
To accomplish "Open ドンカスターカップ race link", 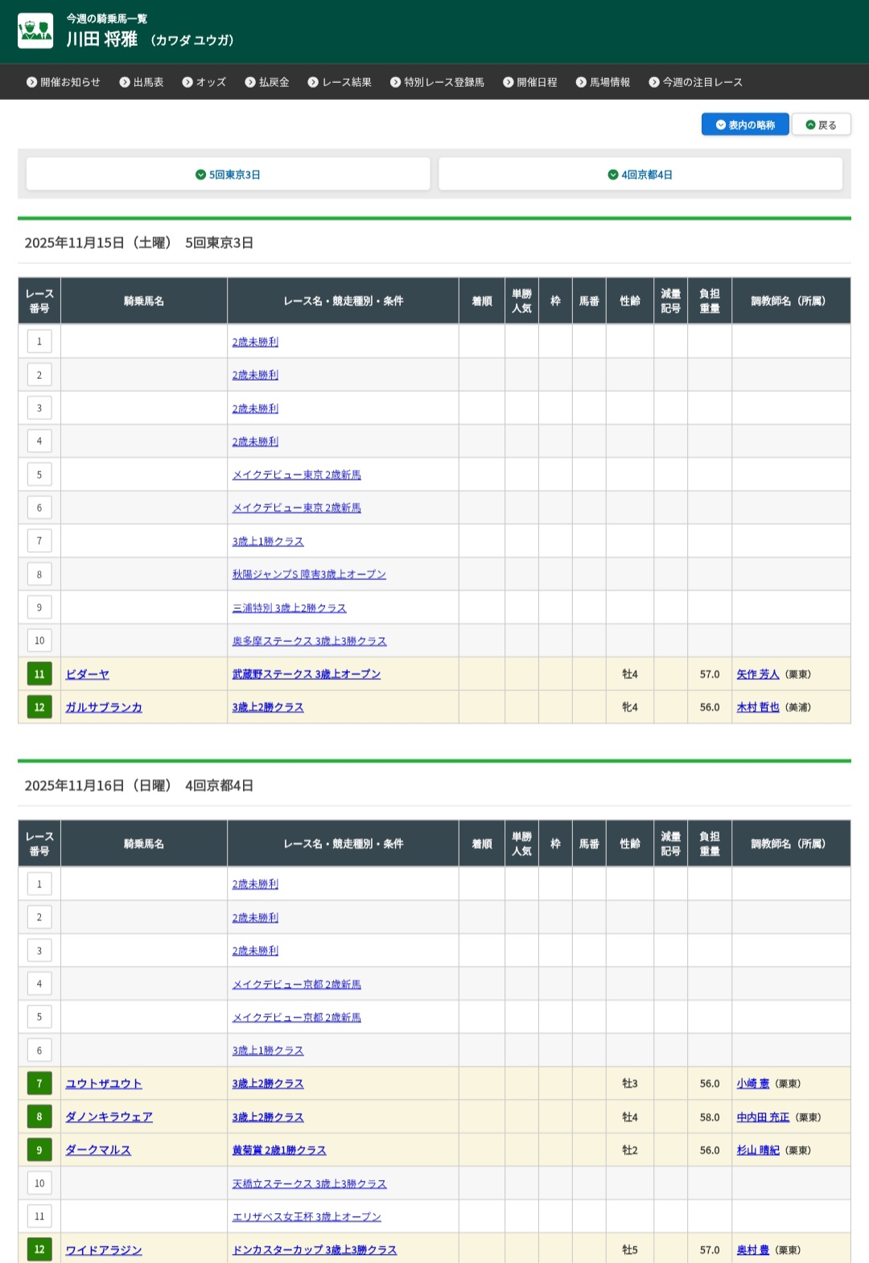I will (x=315, y=1249).
